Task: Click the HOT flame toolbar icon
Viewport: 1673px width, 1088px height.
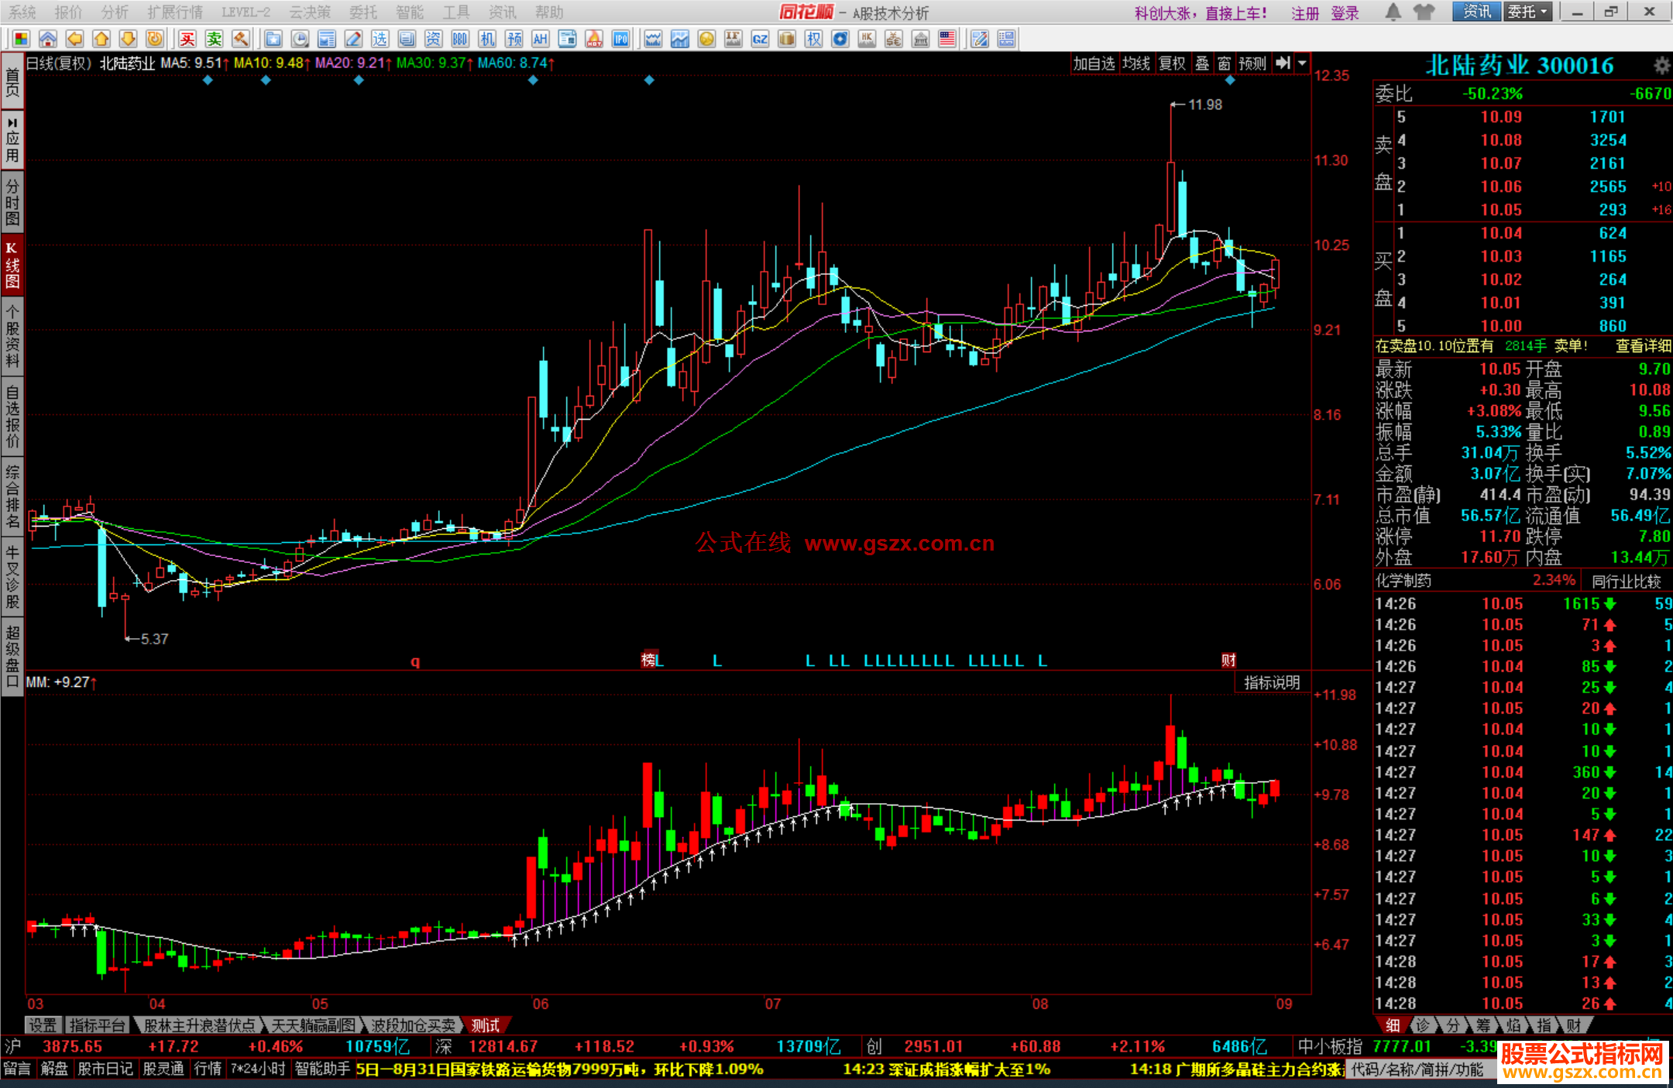Action: [594, 39]
